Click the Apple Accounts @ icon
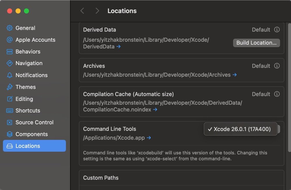The width and height of the screenshot is (291, 190). click(10, 40)
